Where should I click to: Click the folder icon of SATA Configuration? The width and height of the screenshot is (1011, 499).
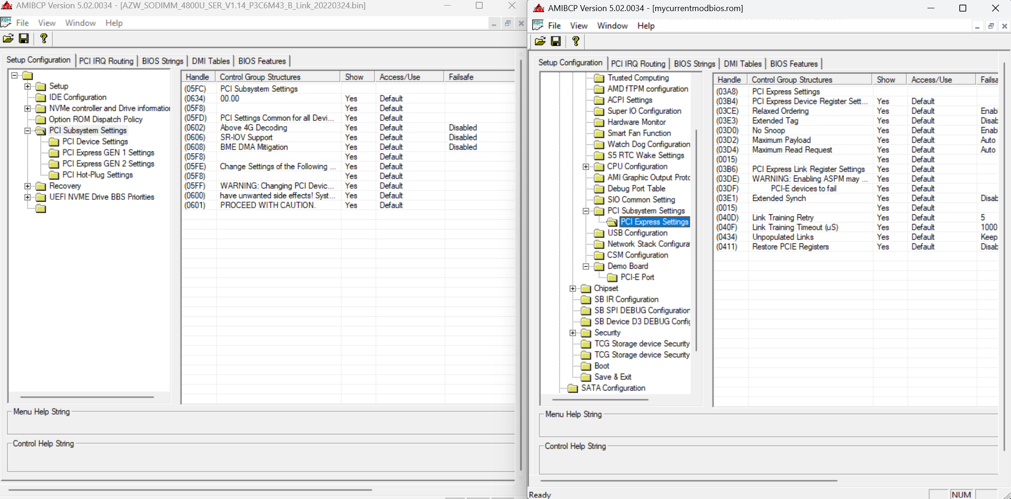click(x=573, y=388)
